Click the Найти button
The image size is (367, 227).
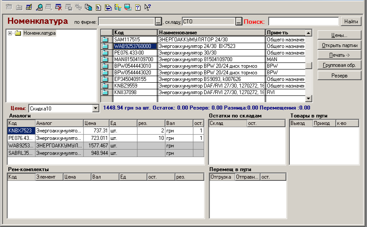[351, 21]
